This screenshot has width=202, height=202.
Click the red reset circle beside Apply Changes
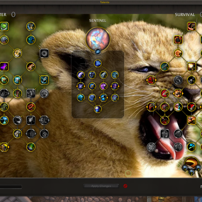pyautogui.click(x=125, y=186)
